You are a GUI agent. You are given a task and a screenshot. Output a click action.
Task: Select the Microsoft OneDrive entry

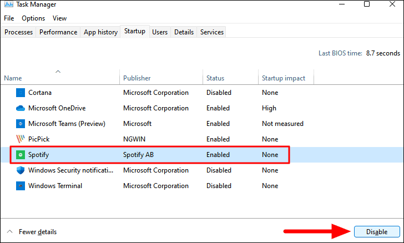[x=57, y=108]
